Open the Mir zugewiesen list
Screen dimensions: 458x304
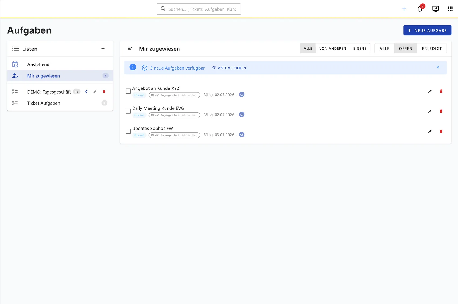click(x=60, y=76)
